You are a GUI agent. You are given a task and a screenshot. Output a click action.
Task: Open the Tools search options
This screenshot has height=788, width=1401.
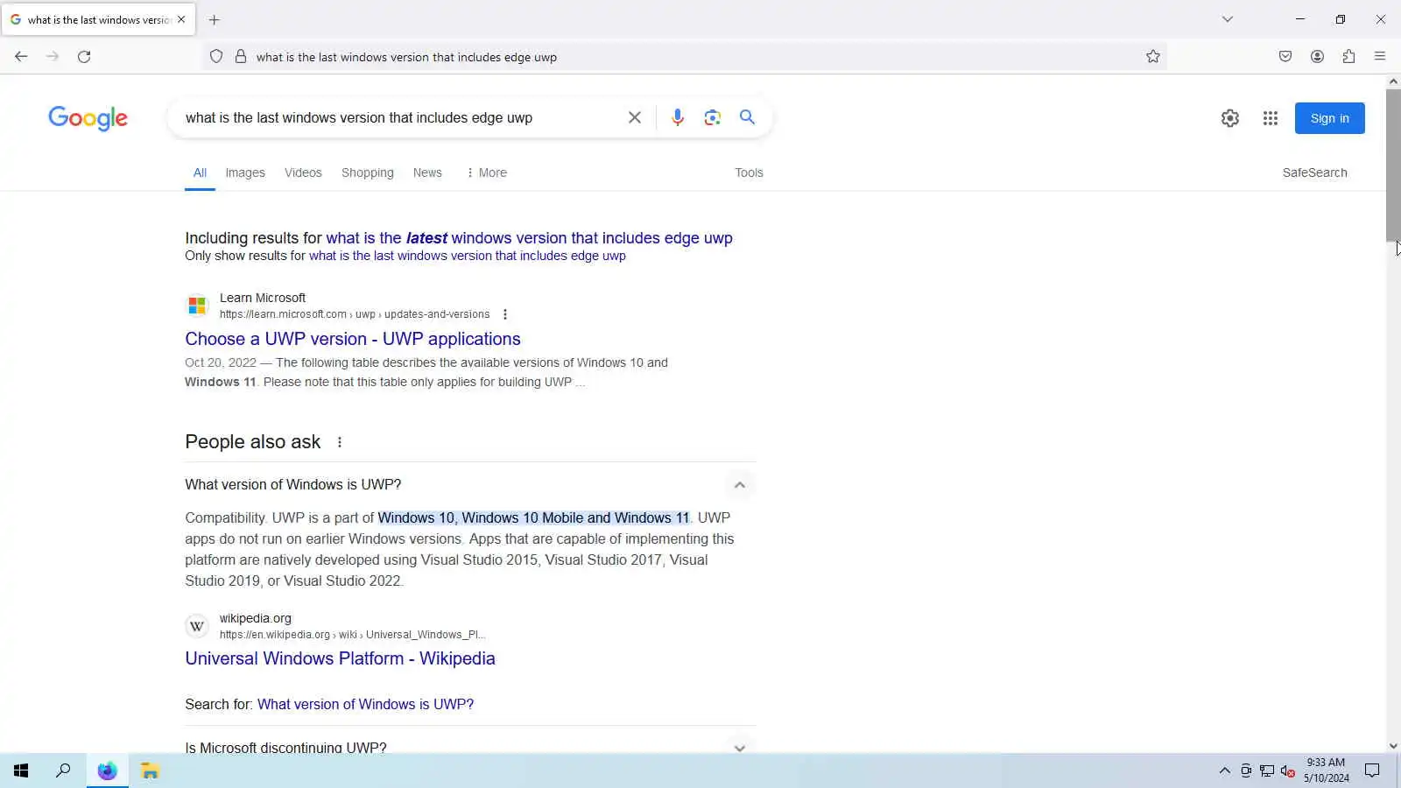749,172
